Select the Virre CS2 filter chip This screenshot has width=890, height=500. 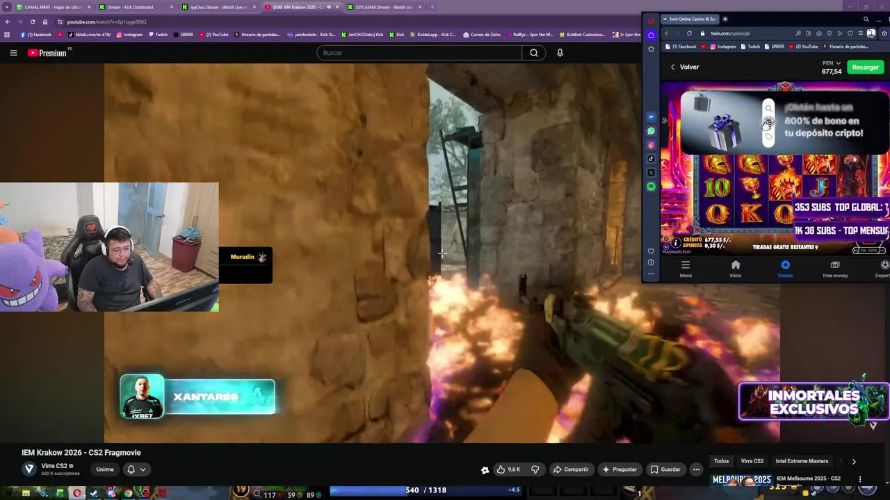[x=752, y=461]
